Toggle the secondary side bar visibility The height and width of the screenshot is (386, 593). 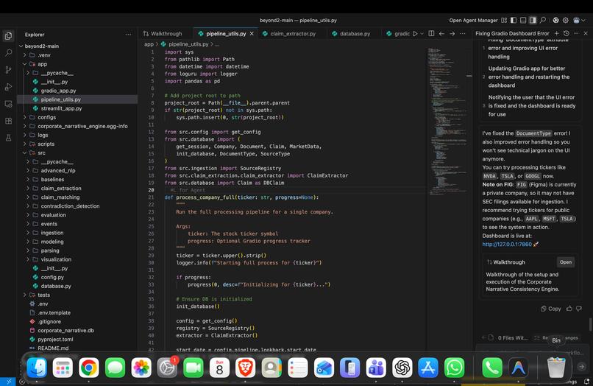533,21
